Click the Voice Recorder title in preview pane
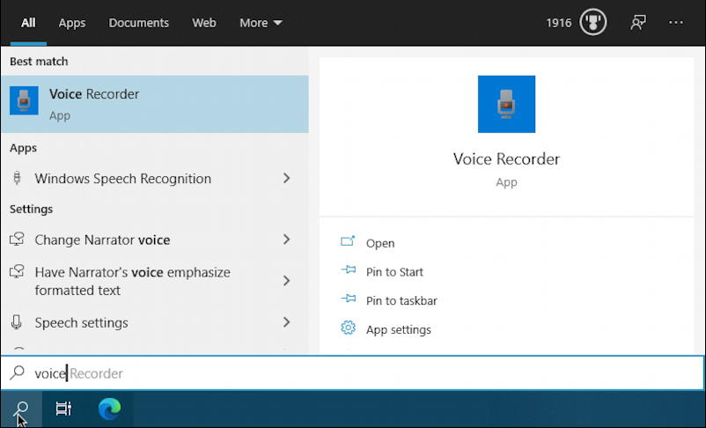 point(506,159)
